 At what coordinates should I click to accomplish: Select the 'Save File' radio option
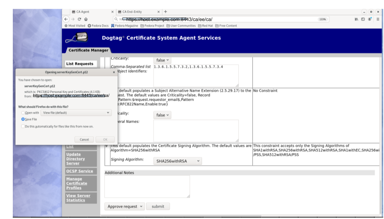[23, 119]
